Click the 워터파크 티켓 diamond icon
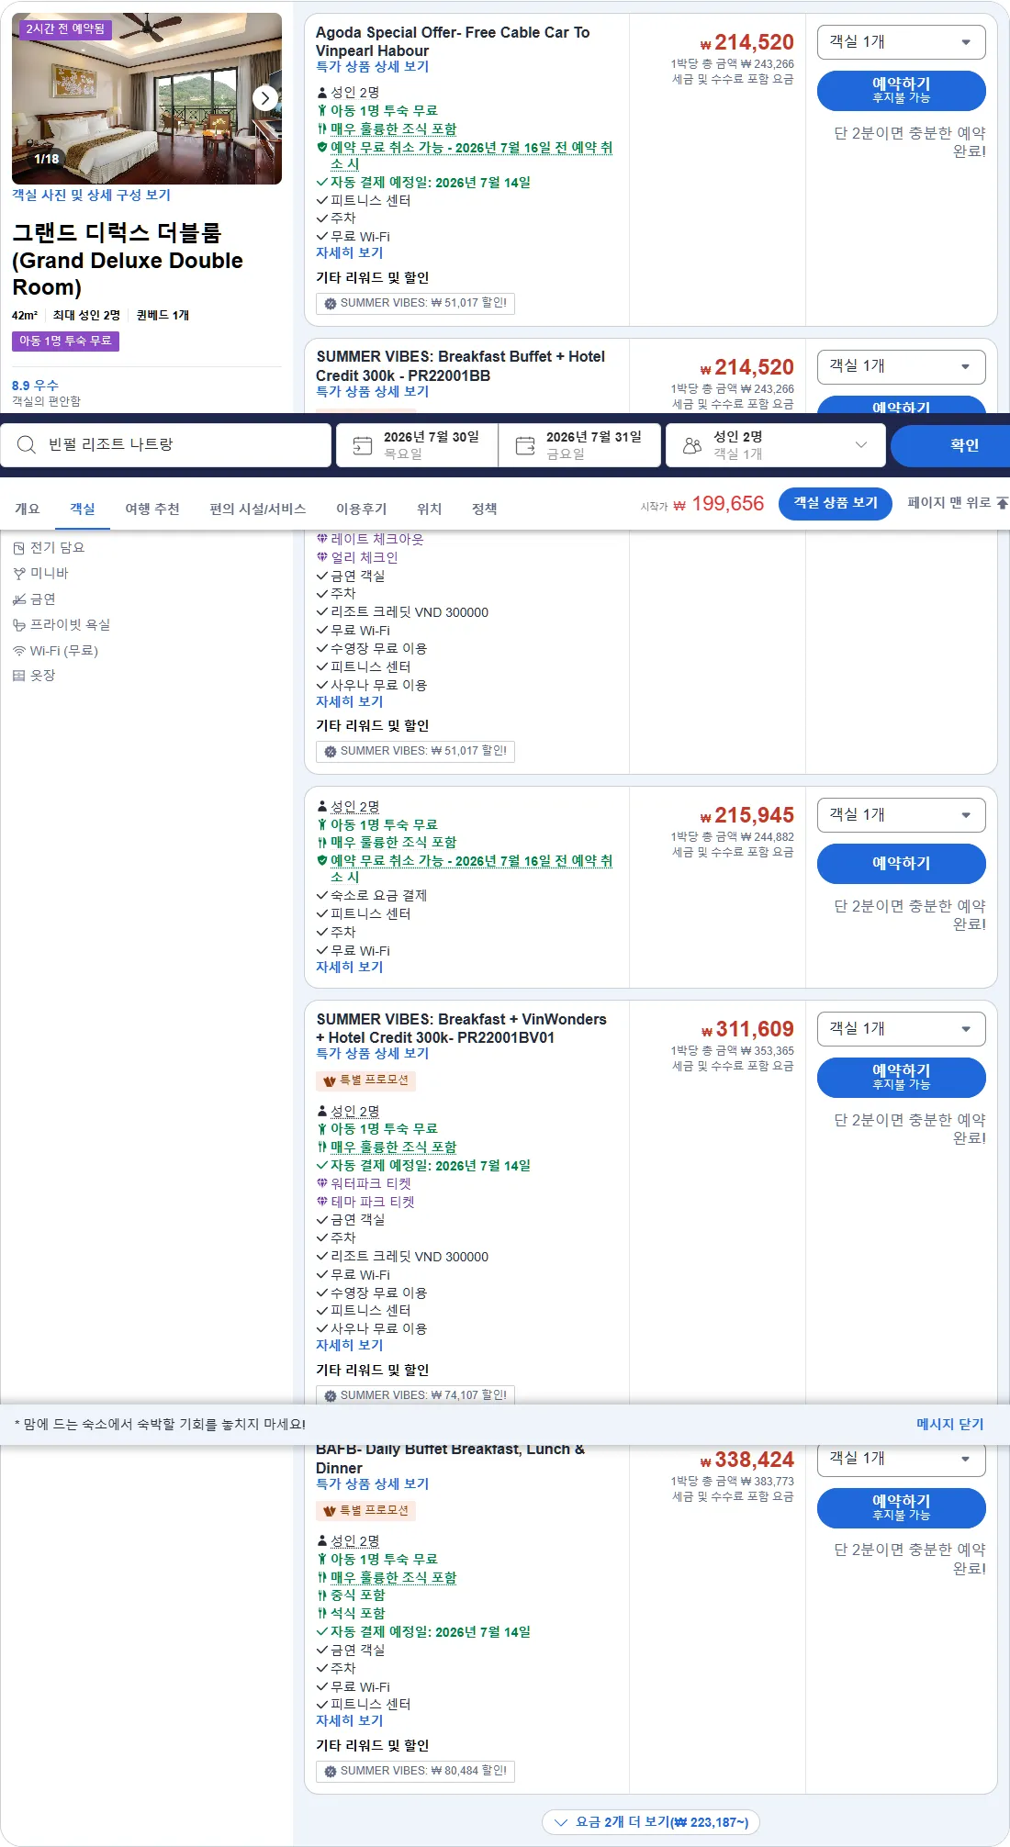Viewport: 1010px width, 1847px height. (322, 1183)
